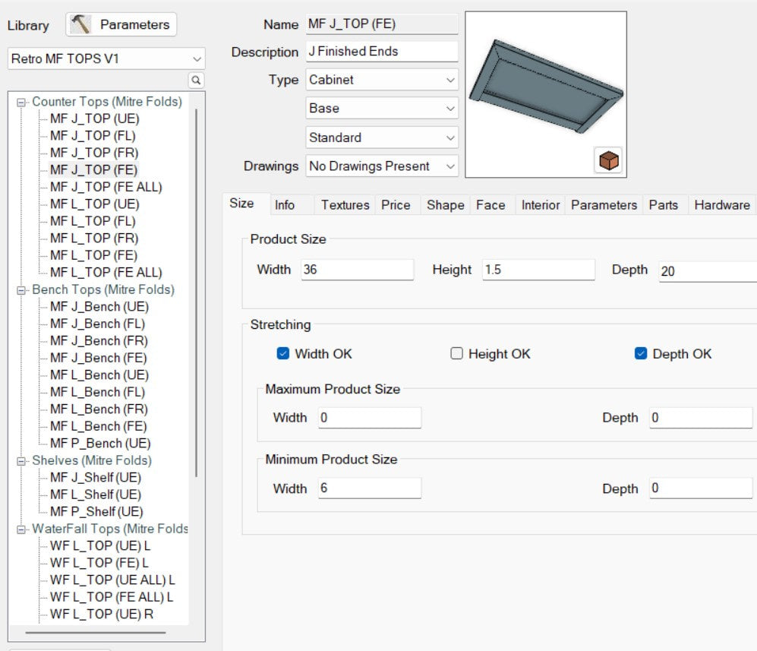
Task: Click the Product Size Width field
Action: coord(357,270)
